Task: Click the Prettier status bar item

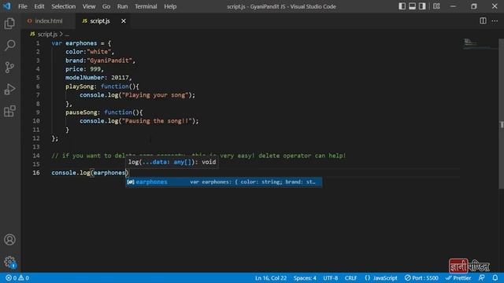Action: click(458, 277)
